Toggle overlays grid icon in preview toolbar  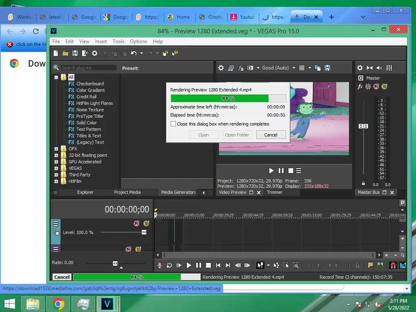(x=302, y=68)
